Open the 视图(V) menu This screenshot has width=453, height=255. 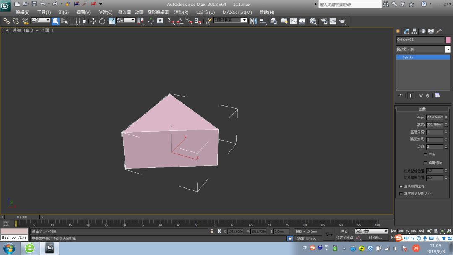(83, 12)
